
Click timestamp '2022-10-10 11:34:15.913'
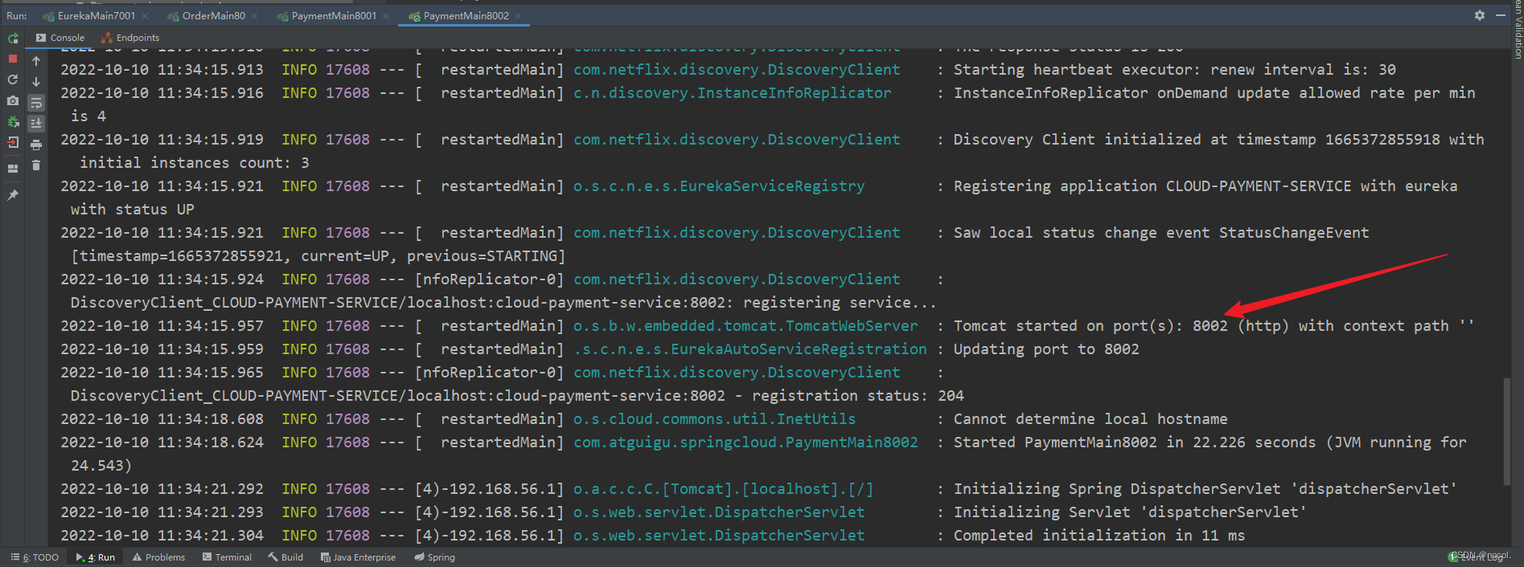click(x=162, y=70)
